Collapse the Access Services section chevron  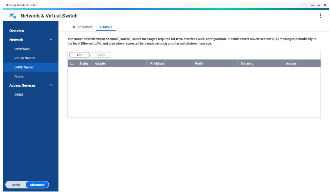pos(51,85)
